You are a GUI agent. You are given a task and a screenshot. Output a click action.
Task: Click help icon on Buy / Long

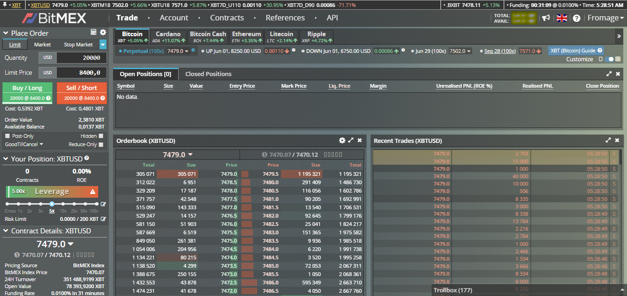[48, 98]
